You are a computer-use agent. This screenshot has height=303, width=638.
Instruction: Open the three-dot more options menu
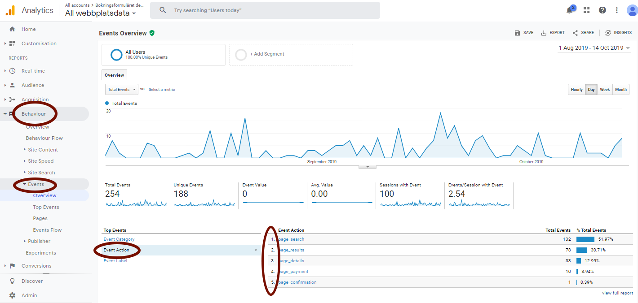pos(617,10)
